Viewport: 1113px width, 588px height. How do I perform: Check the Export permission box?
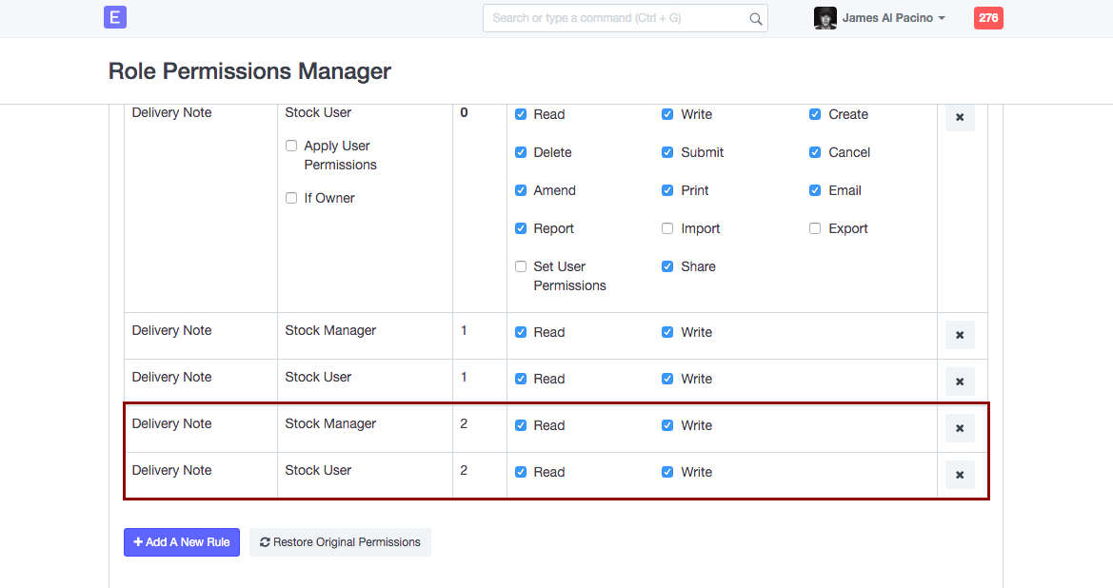point(815,228)
